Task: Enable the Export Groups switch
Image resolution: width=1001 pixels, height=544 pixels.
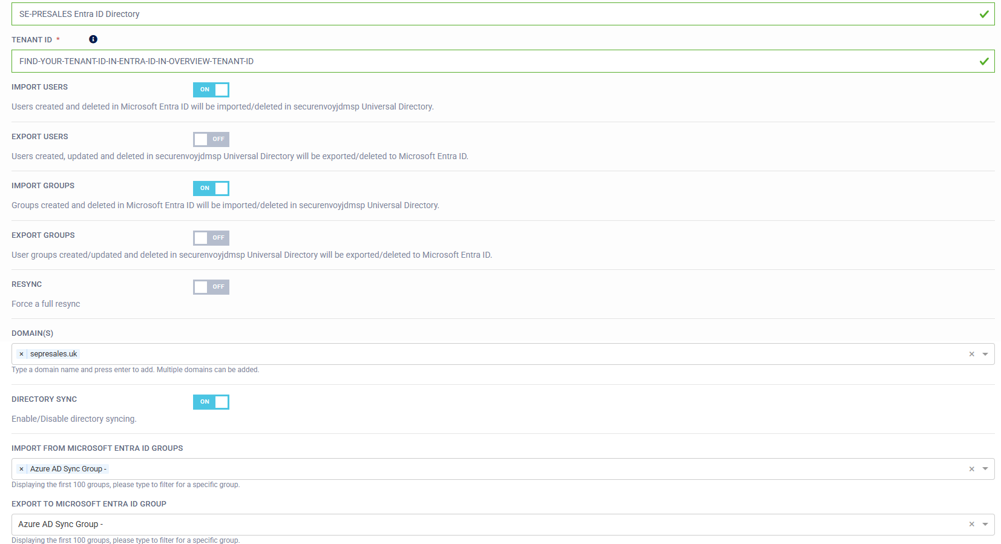Action: pos(211,238)
